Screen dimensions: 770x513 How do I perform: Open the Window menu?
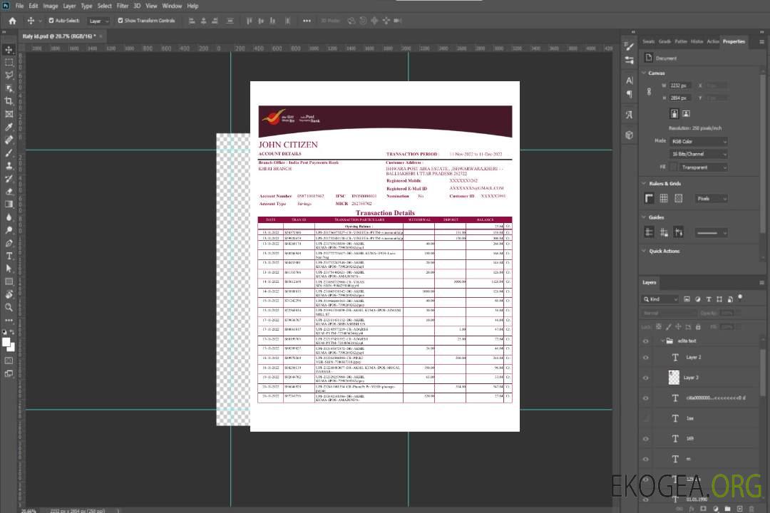tap(172, 6)
